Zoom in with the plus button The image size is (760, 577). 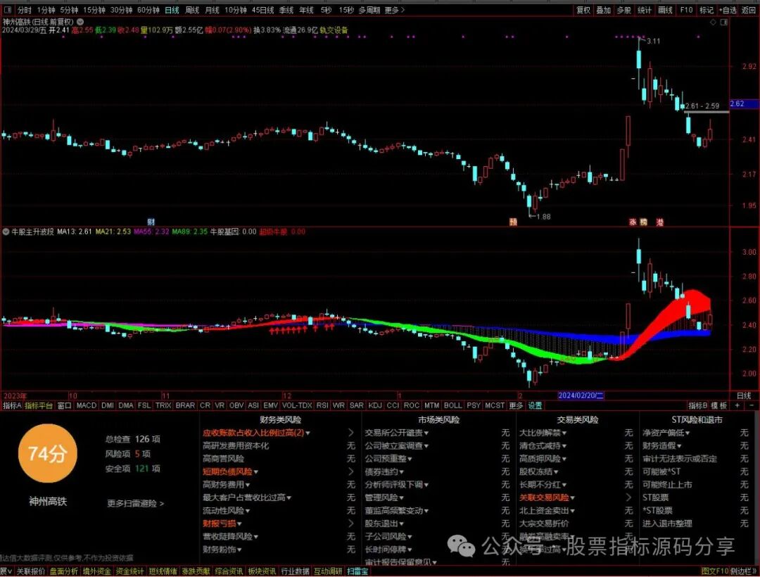(x=737, y=405)
